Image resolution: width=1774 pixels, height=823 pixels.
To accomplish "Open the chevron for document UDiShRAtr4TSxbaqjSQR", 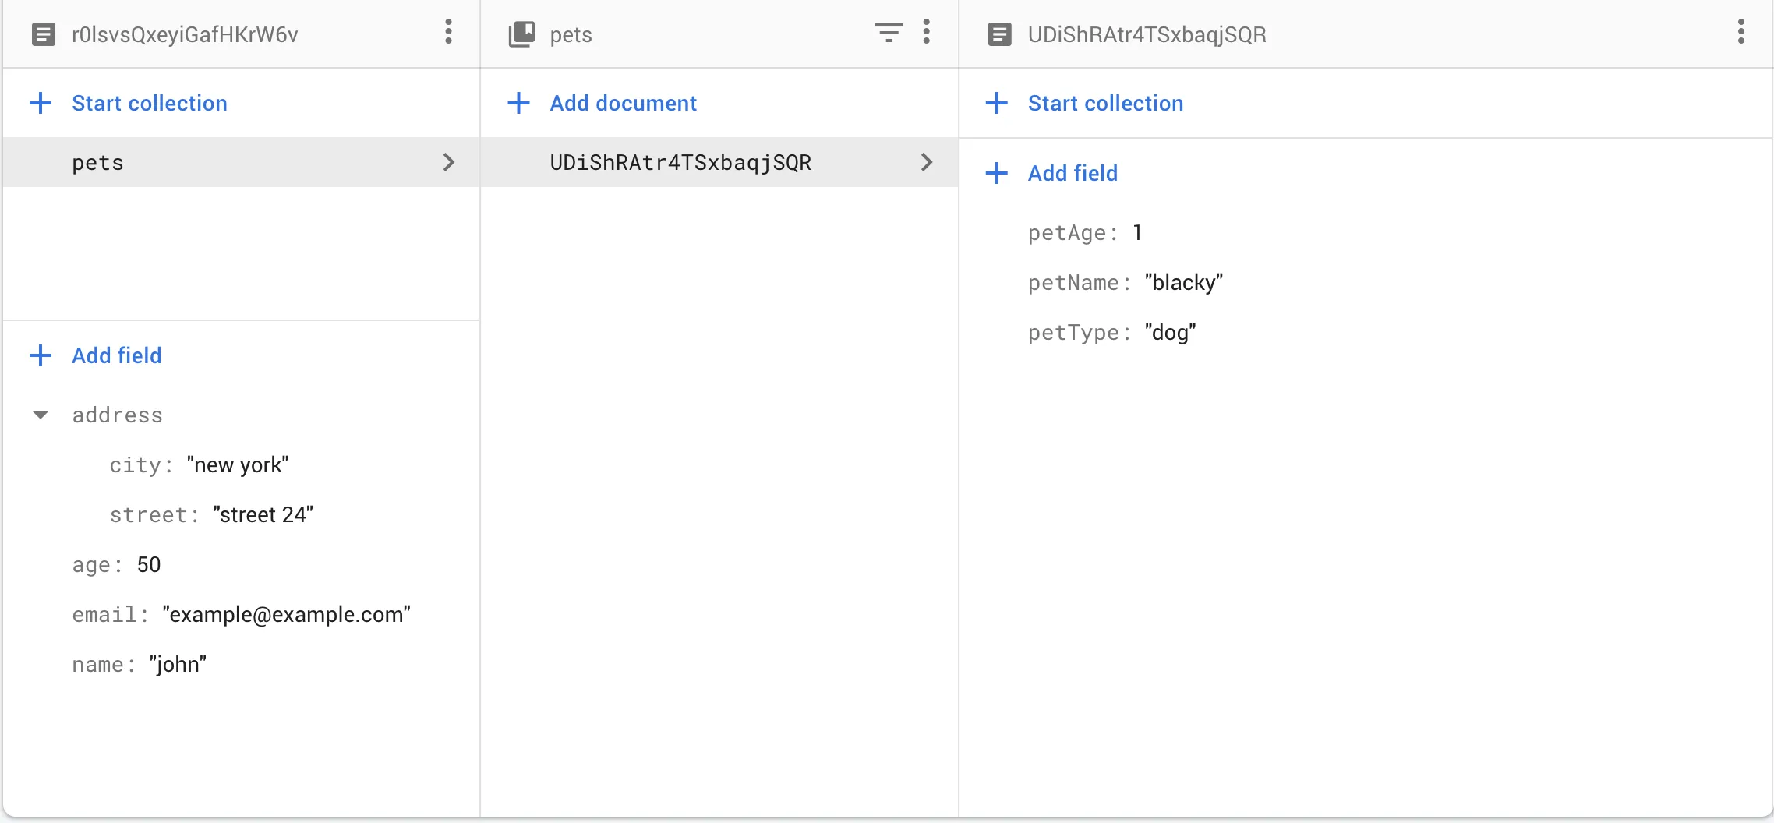I will (926, 162).
